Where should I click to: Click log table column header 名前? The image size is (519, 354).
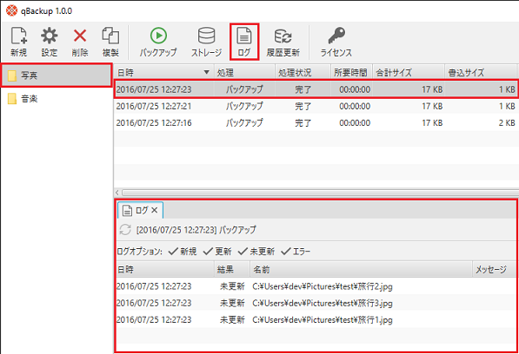click(x=361, y=270)
